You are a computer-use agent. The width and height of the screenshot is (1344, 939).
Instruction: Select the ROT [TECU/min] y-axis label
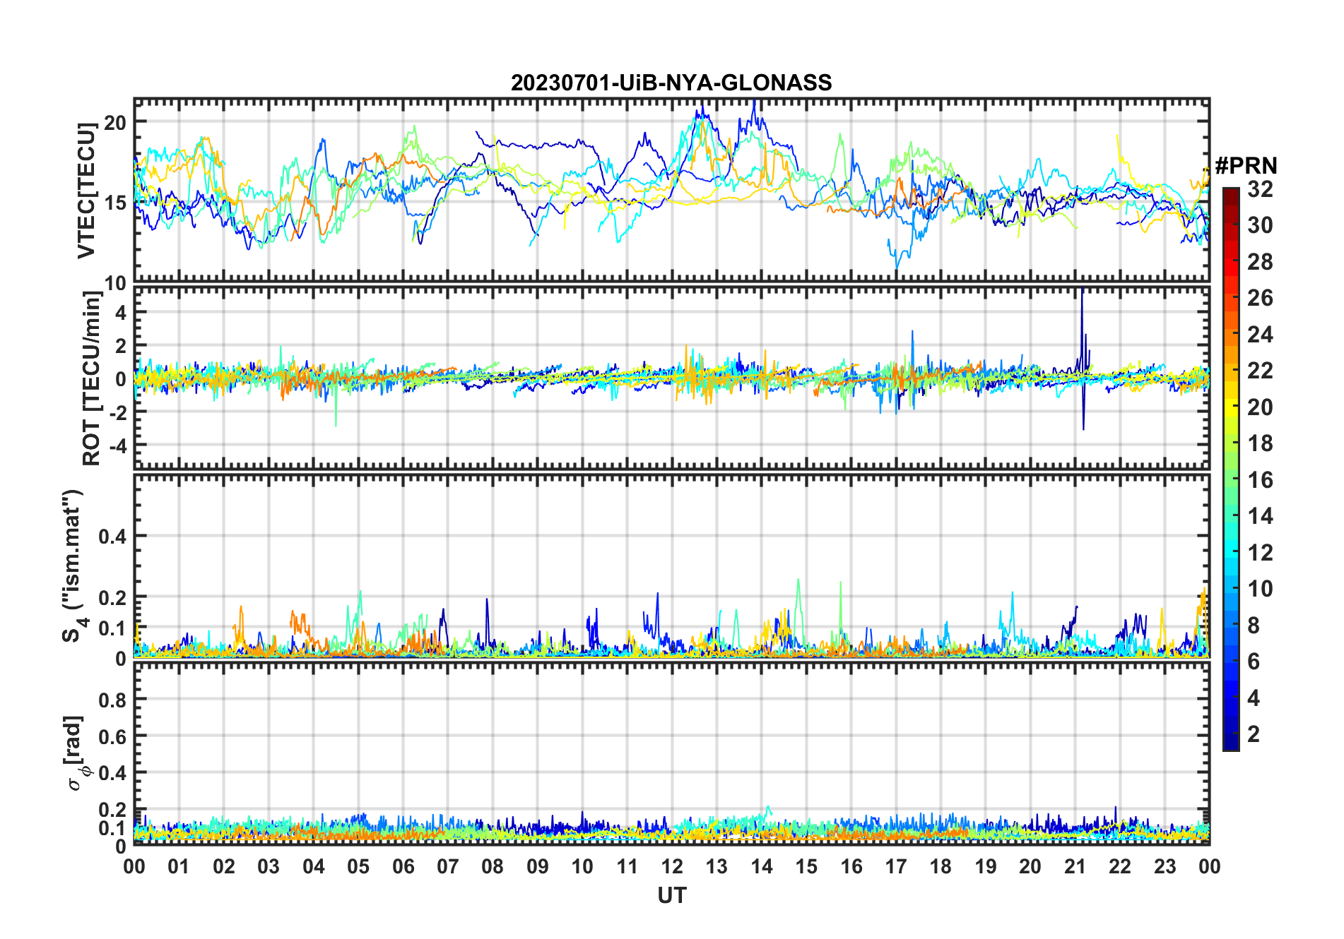tap(91, 378)
